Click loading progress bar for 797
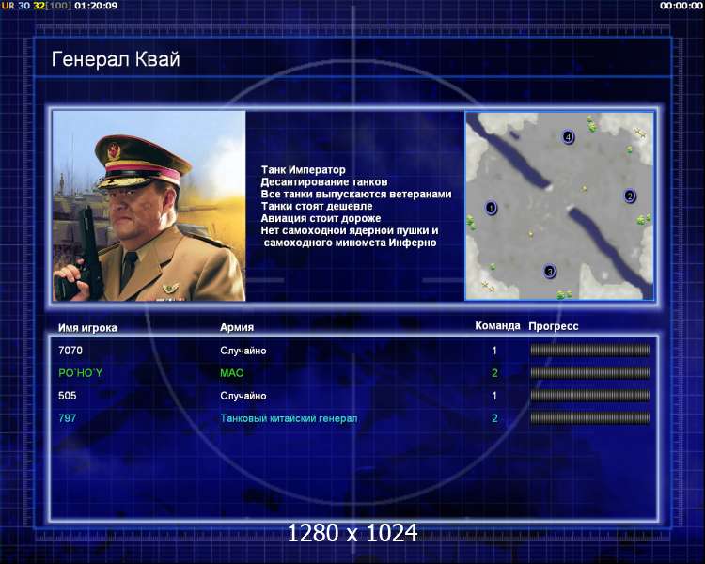The width and height of the screenshot is (705, 564). (x=590, y=417)
